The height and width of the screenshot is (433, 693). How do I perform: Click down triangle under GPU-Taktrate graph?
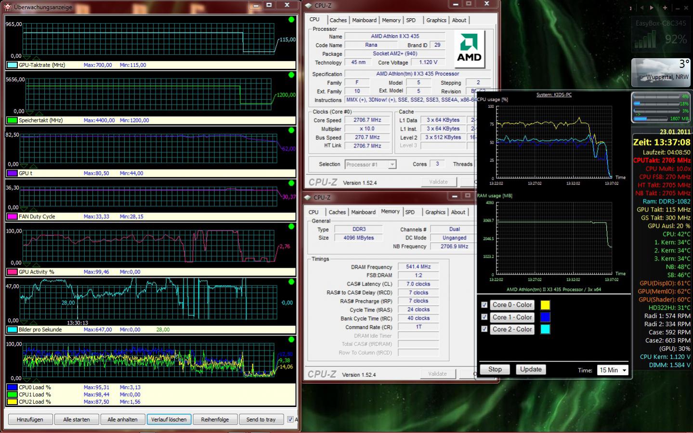27,58
